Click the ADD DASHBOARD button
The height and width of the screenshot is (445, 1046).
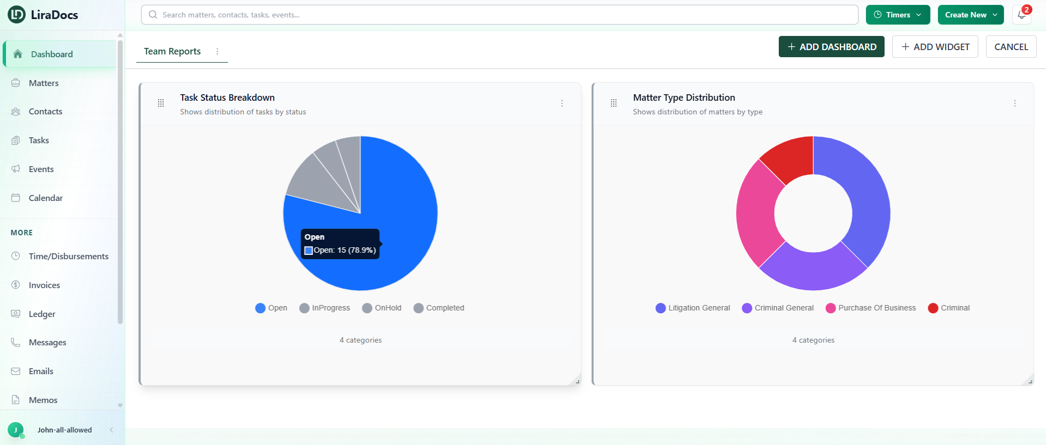(x=831, y=47)
